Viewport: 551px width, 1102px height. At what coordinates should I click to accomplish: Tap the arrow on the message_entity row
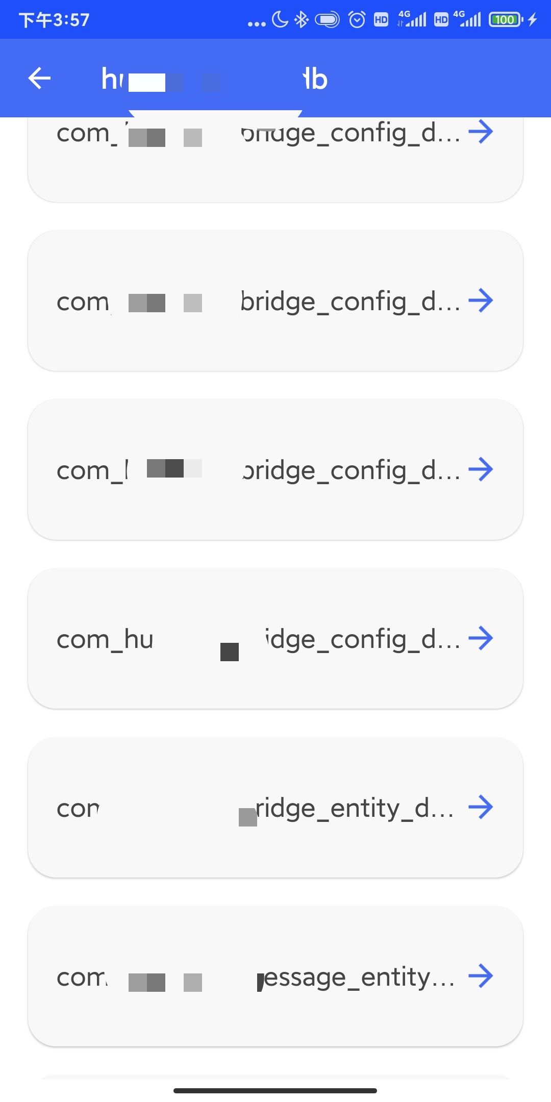(482, 976)
